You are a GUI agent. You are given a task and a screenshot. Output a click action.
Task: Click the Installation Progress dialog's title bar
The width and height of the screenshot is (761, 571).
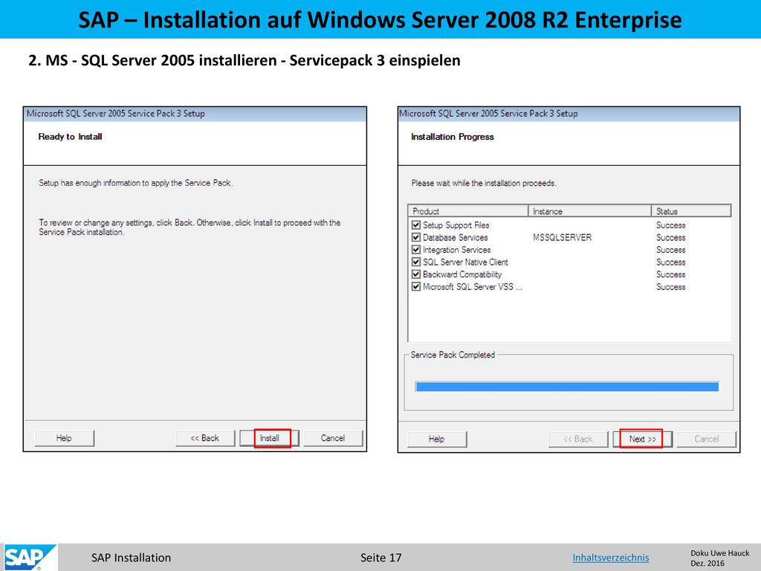569,114
